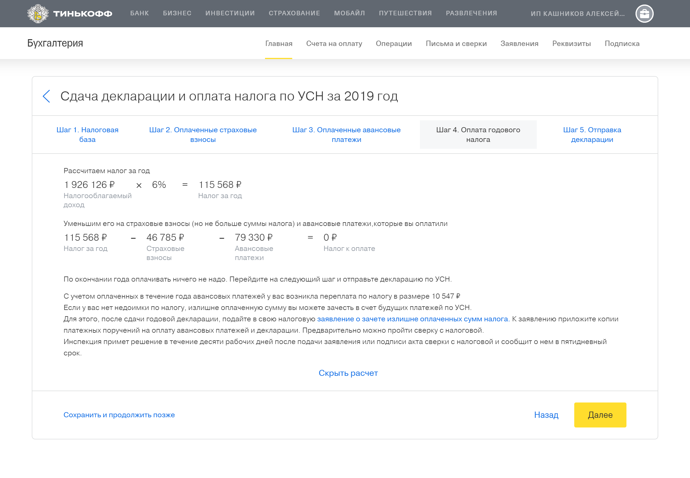Open the ИНВЕСТИЦИИ section

[x=230, y=13]
